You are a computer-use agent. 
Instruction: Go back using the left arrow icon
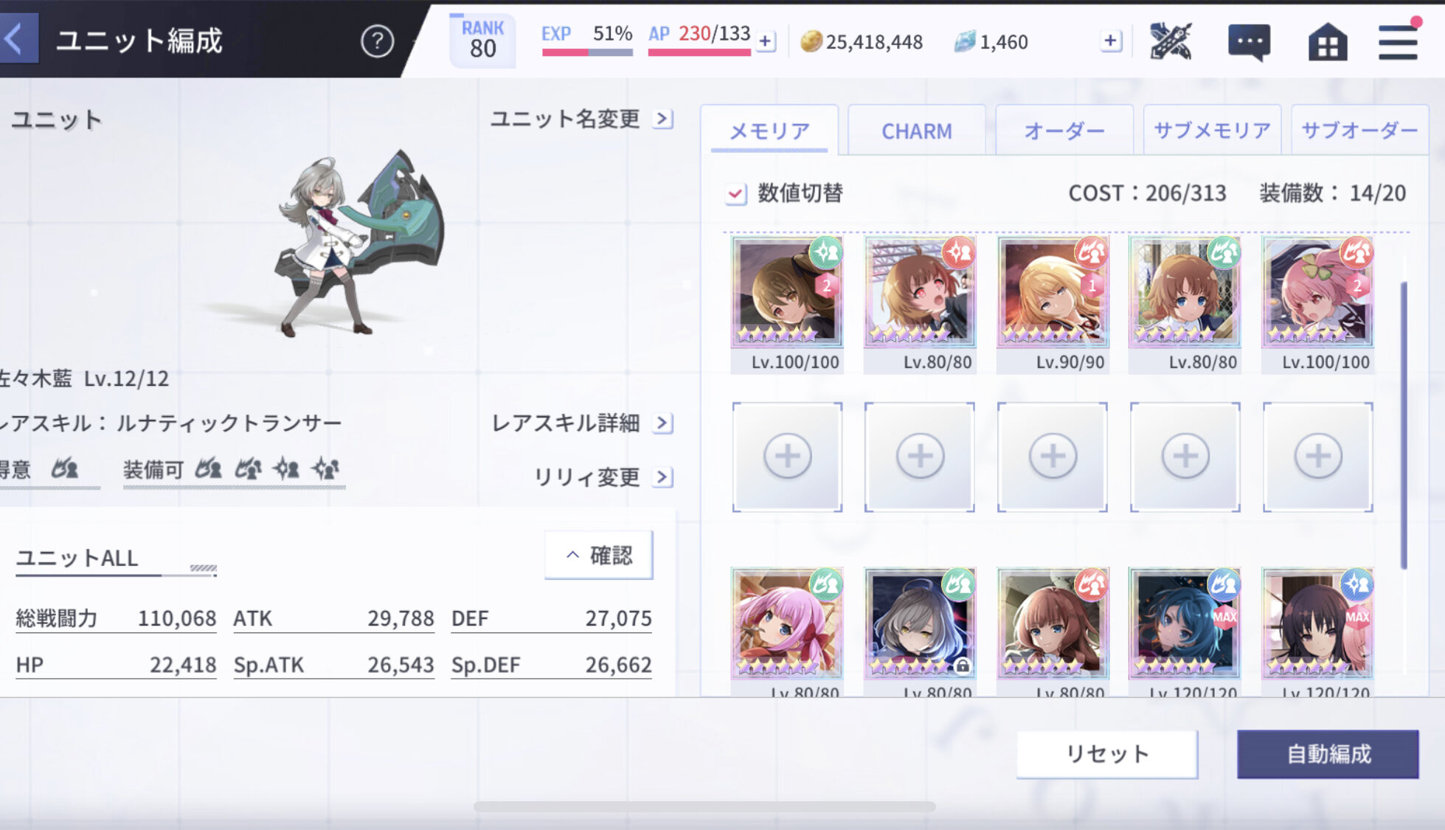click(16, 40)
